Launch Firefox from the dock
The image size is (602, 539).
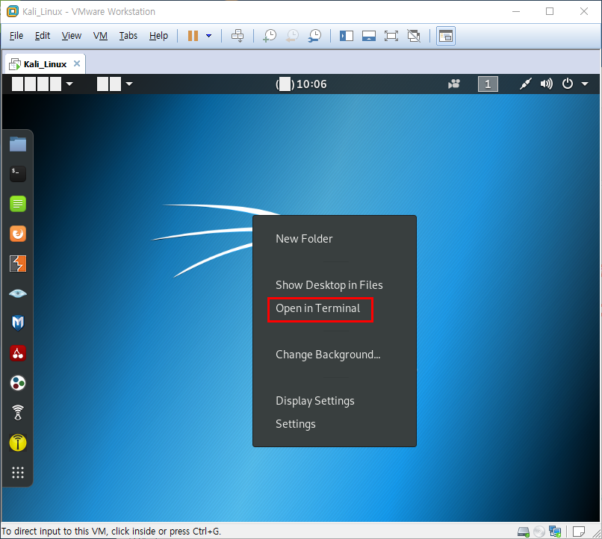18,234
